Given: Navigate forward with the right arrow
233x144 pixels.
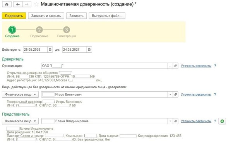Looking at the screenshot, I should click(27, 4).
